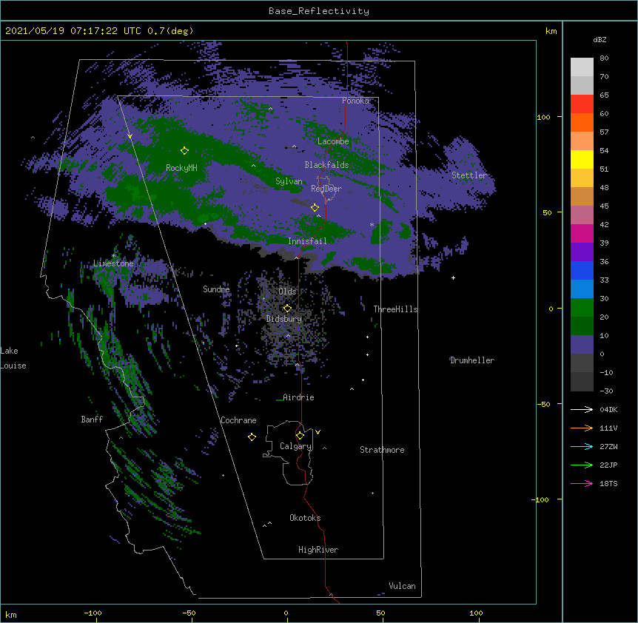
Task: Click the Okotoks label
Action: click(305, 518)
